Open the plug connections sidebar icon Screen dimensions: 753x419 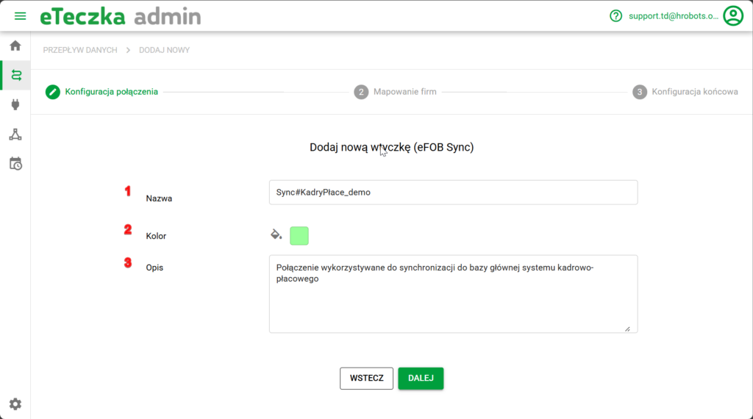click(15, 104)
